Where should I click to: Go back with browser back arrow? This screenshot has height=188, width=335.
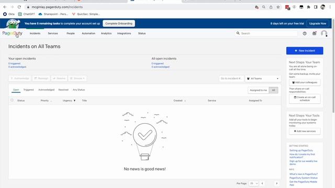[5, 7]
